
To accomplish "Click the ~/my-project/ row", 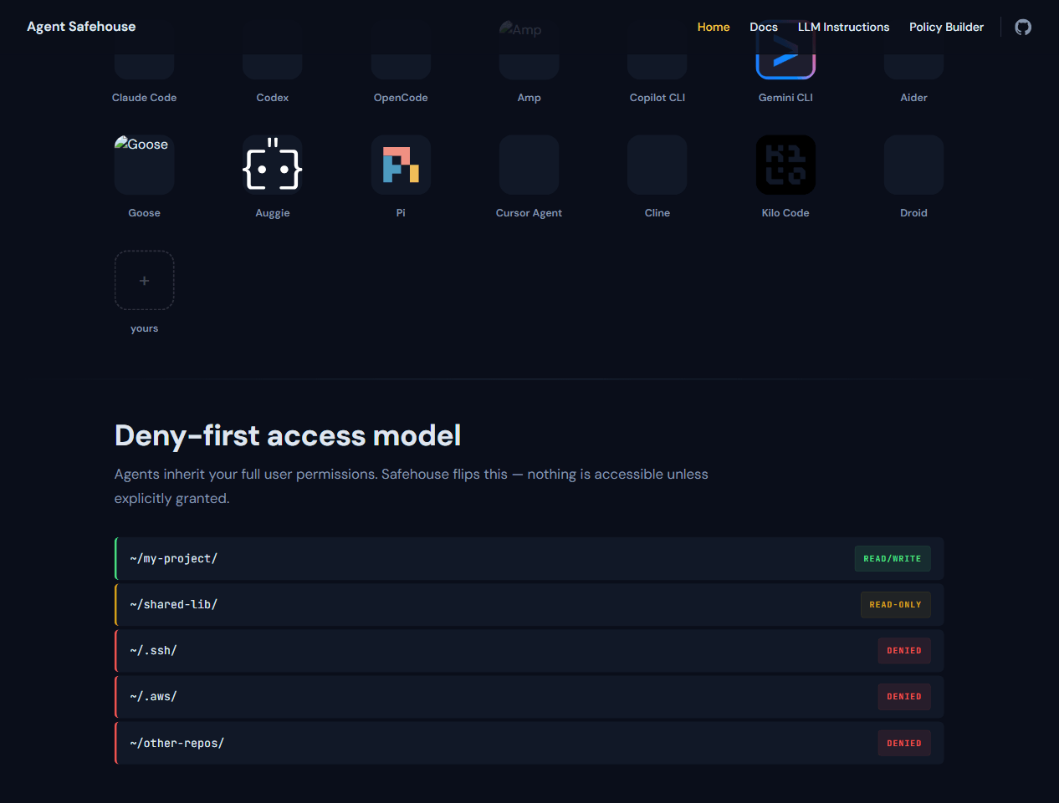I will click(529, 558).
